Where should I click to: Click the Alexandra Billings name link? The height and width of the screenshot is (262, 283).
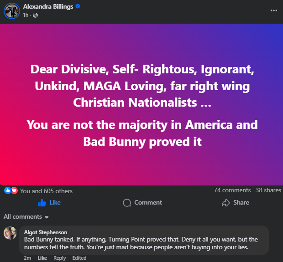[x=48, y=7]
